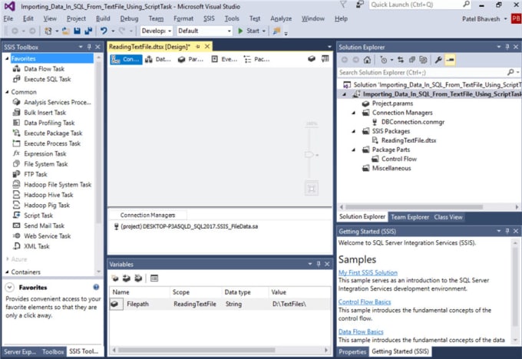Open the Debug menu

(x=129, y=18)
